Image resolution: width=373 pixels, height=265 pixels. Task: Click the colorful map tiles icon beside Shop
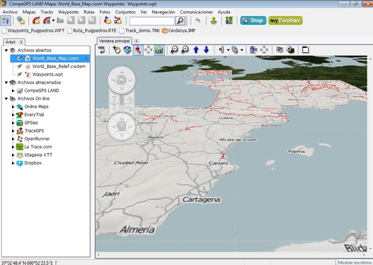click(x=229, y=20)
